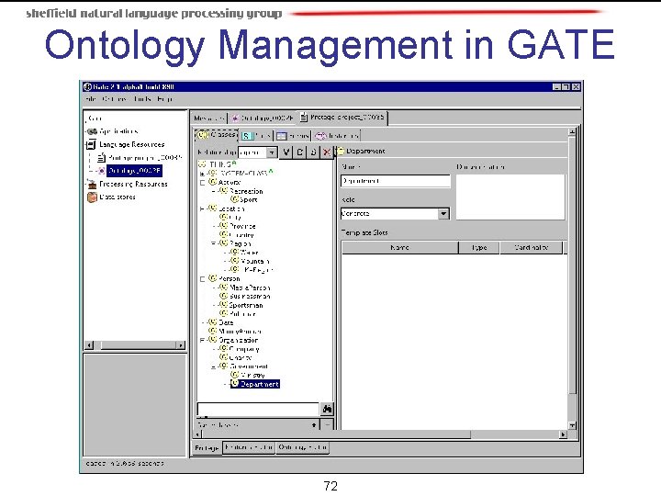Viewport: 661px width, 496px height.
Task: Click the class icon beside City
Action: (223, 217)
